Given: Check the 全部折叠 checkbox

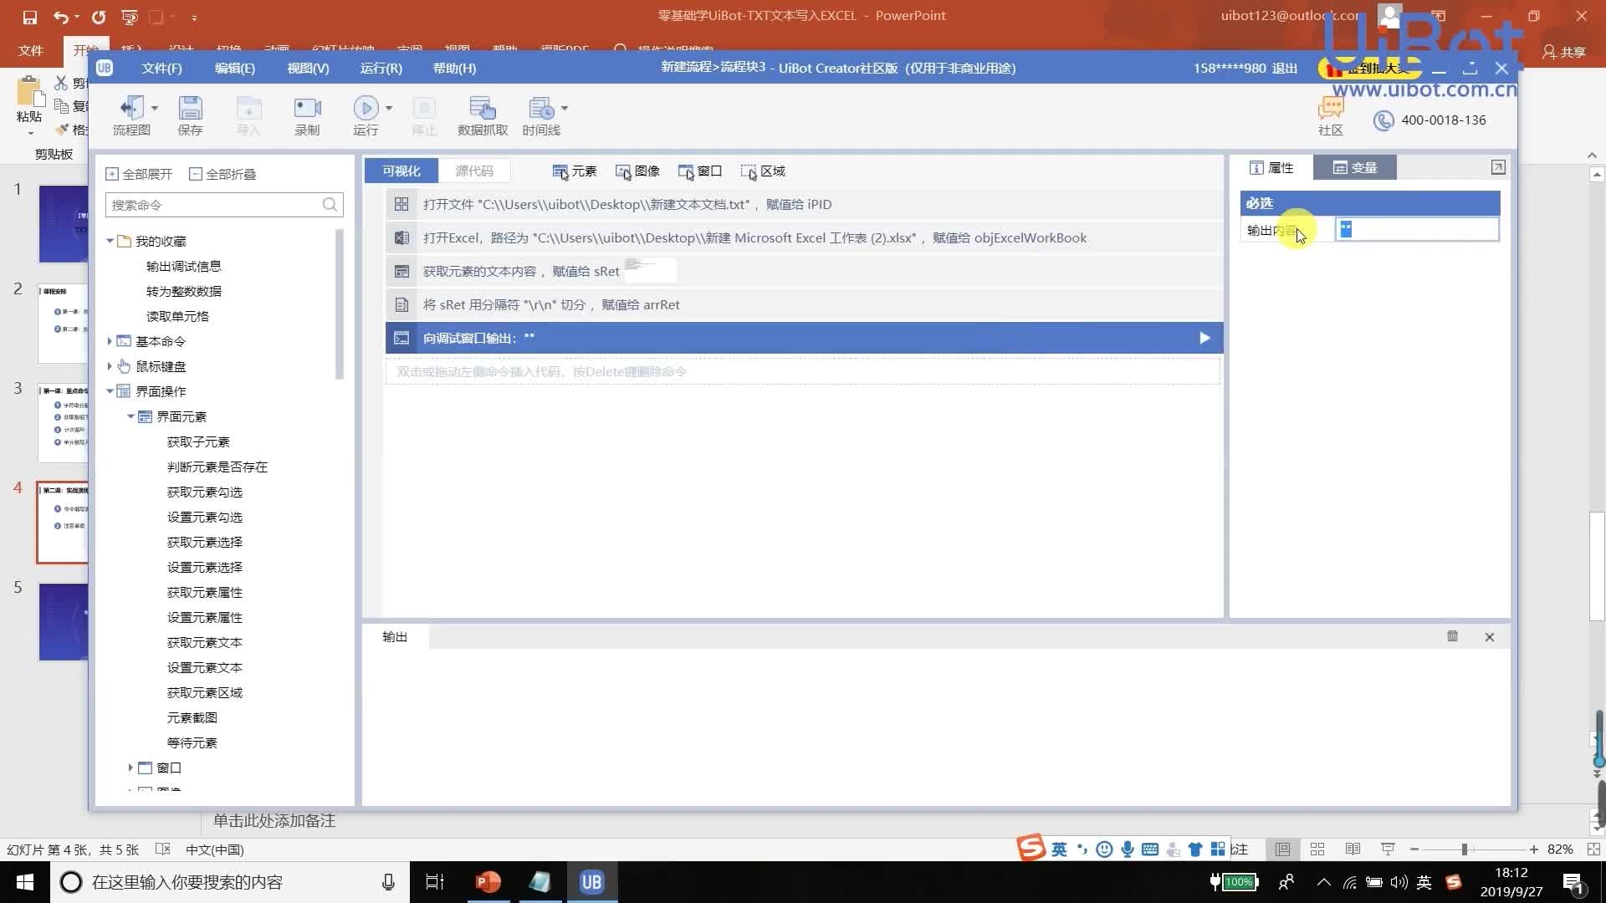Looking at the screenshot, I should click(196, 173).
